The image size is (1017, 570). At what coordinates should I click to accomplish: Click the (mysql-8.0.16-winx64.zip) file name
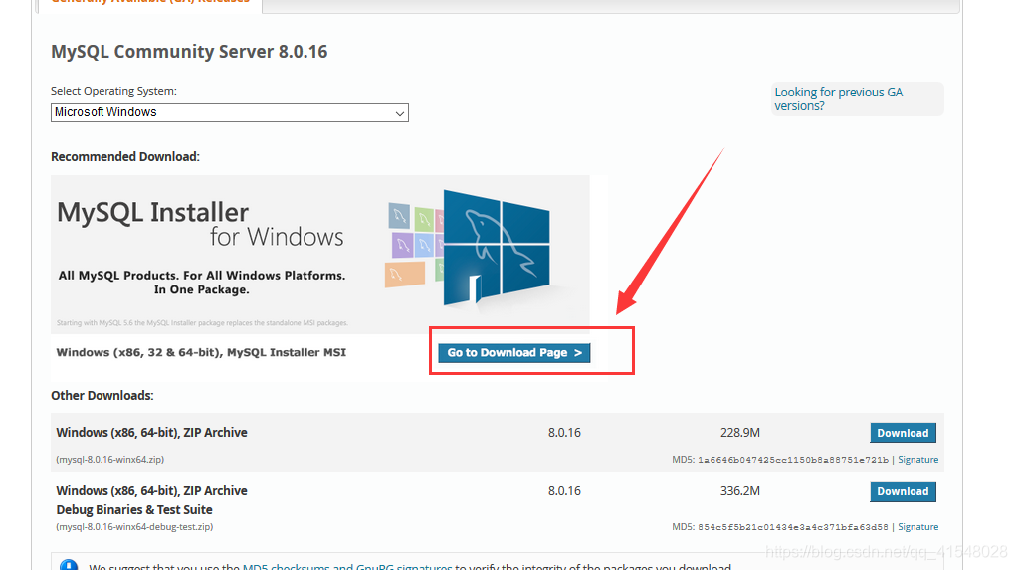(x=110, y=460)
